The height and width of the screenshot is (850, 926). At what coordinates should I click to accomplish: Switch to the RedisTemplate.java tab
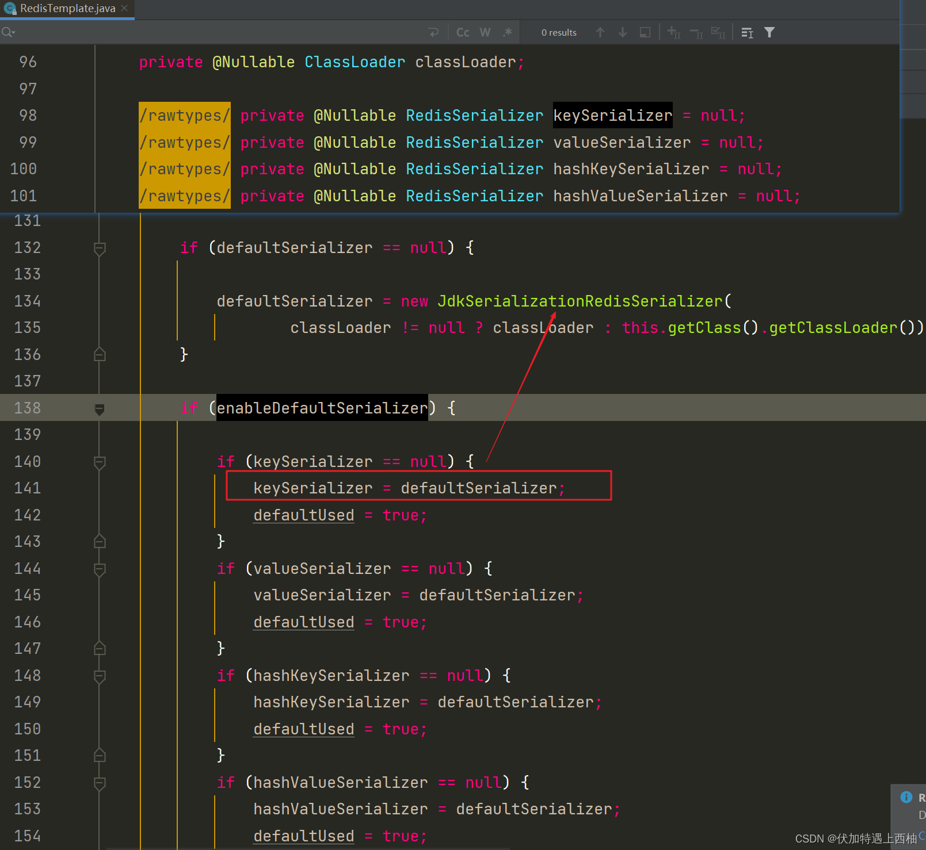pos(67,9)
